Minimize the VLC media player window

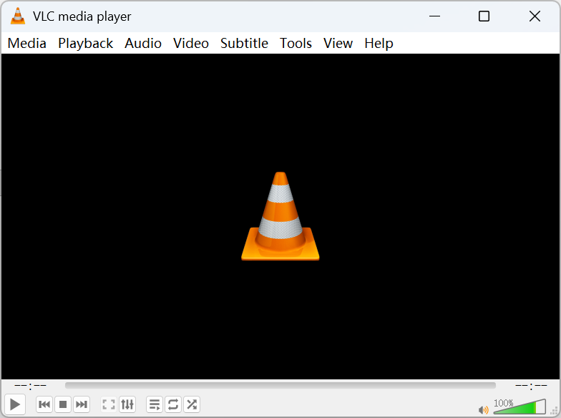(x=434, y=16)
